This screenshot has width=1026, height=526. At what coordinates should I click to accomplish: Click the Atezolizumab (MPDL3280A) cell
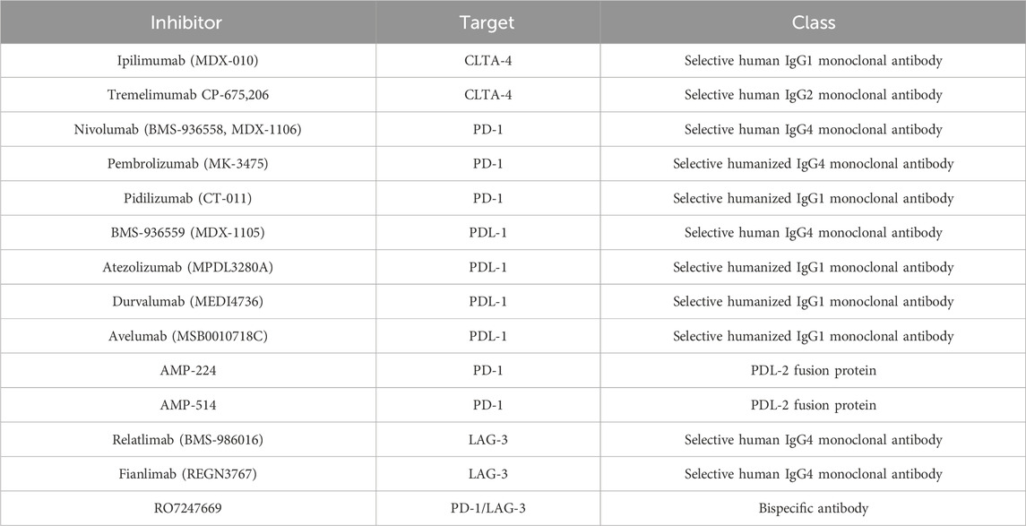point(187,268)
